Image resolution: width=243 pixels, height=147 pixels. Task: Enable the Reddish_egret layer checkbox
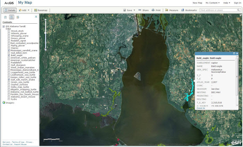(x=9, y=41)
